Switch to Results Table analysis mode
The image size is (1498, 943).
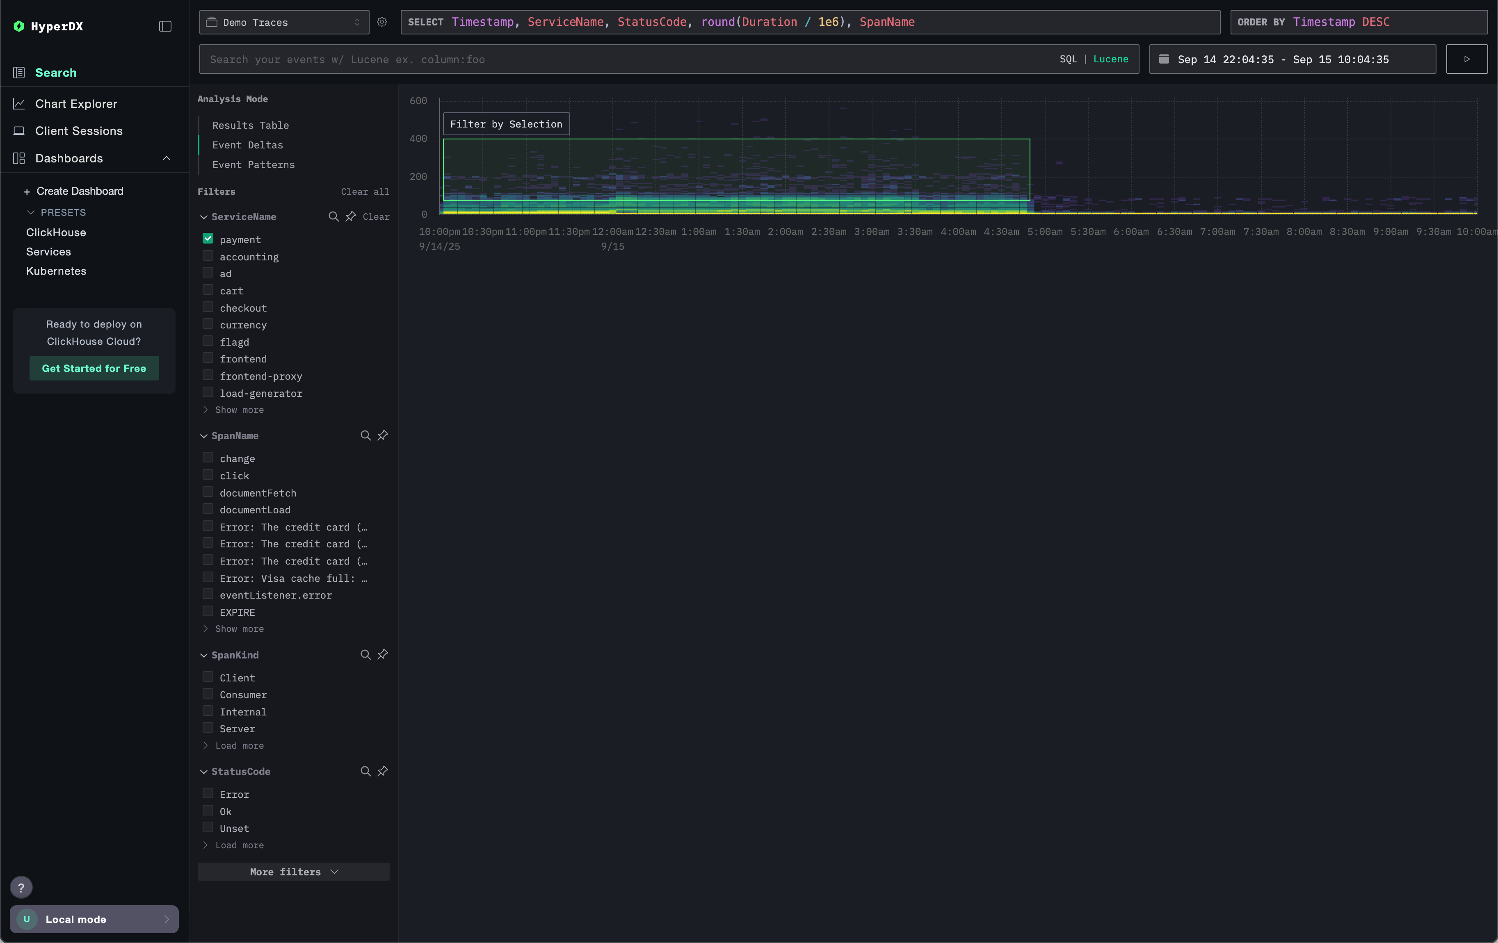250,125
